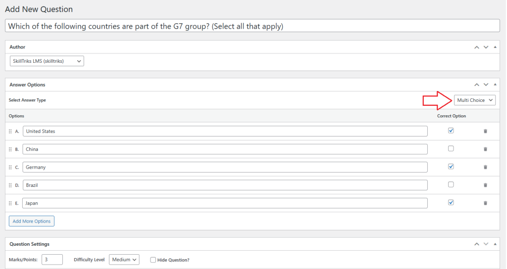Click the drag handle for option E
The image size is (507, 269).
tap(10, 203)
